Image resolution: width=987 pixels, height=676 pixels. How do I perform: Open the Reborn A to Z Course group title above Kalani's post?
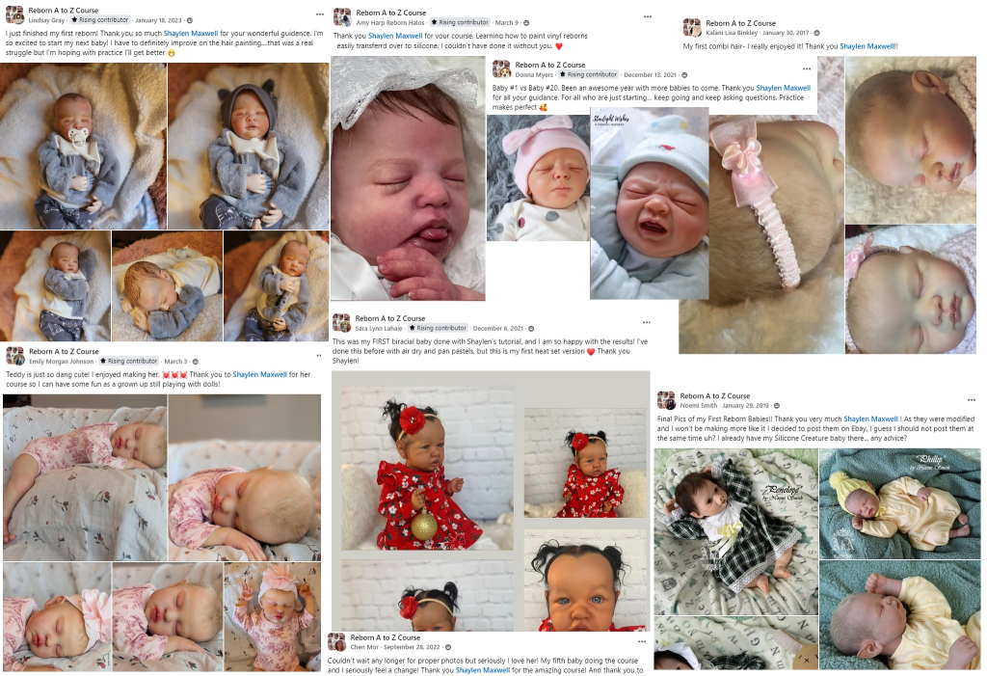point(741,23)
